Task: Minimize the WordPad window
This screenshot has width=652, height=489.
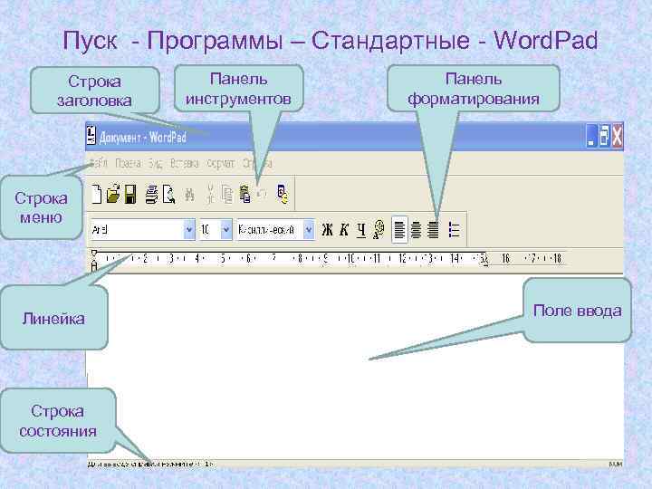Action: click(590, 137)
